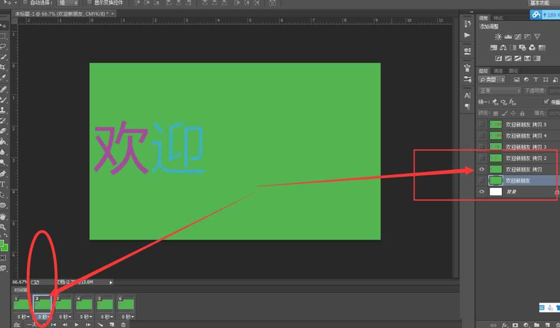Click the duplicate frame icon in the timeline
The width and height of the screenshot is (560, 328).
111,324
